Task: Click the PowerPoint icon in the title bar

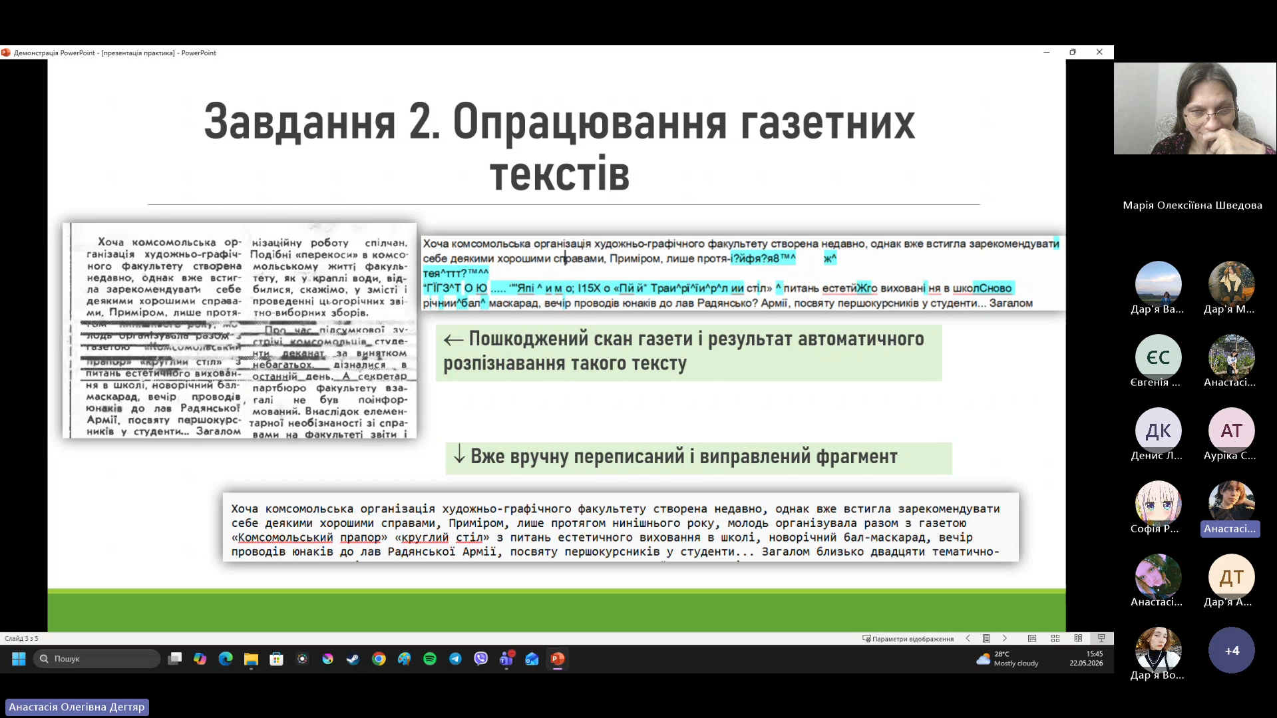Action: pos(6,53)
